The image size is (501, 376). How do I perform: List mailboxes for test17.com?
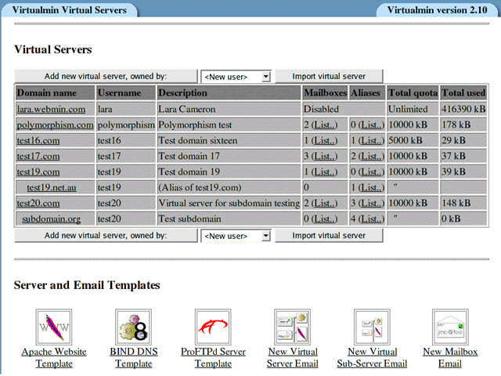325,156
